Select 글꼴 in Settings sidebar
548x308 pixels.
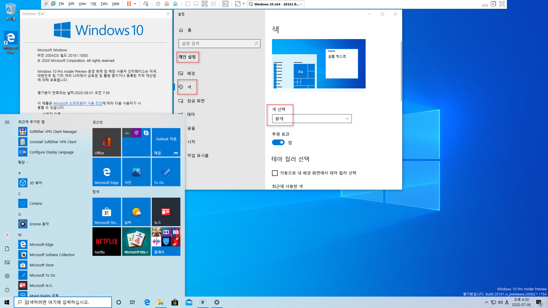tap(219, 128)
